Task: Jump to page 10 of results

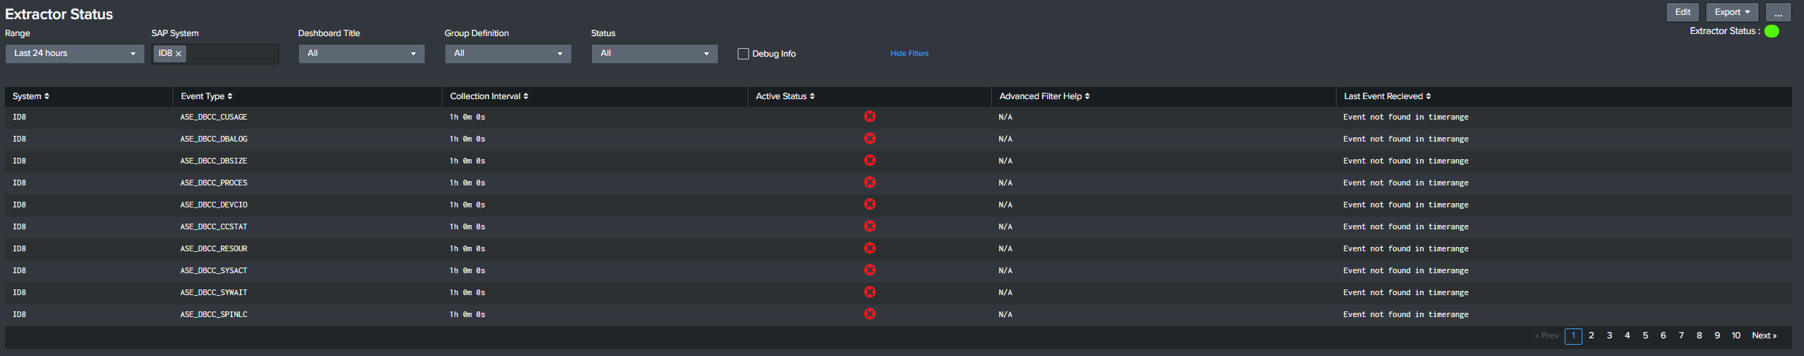Action: click(x=1736, y=335)
